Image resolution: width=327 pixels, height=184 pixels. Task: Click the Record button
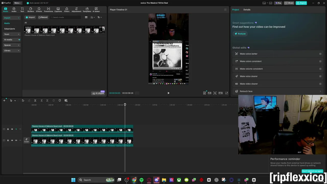pos(43,17)
